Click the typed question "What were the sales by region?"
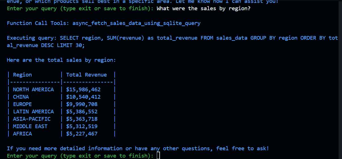The height and width of the screenshot is (159, 342). coord(203,9)
